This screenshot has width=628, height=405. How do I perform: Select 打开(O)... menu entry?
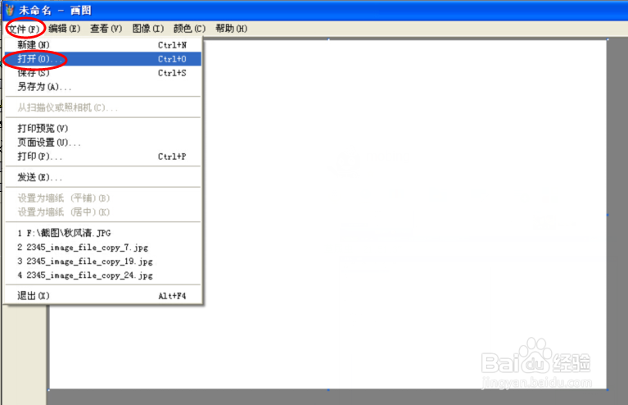pyautogui.click(x=103, y=59)
